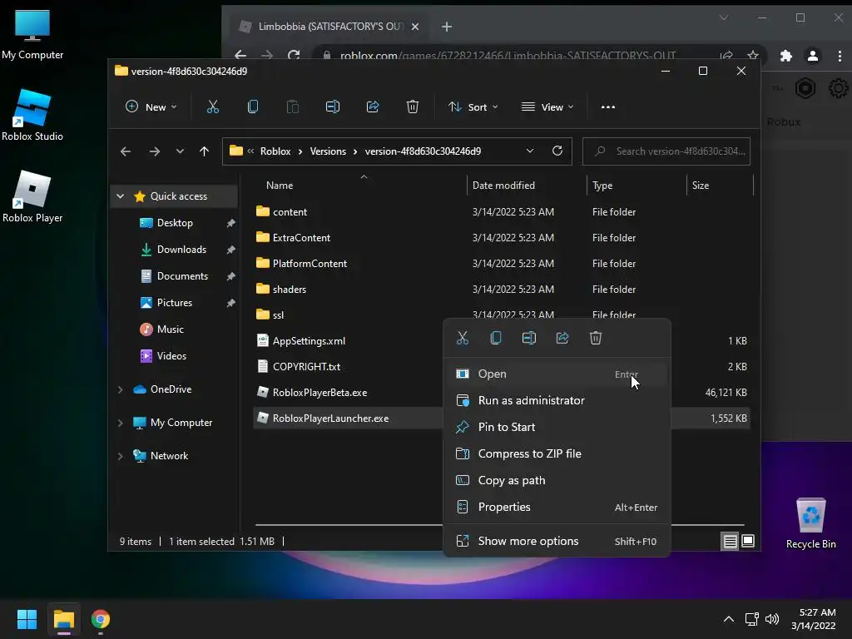
Task: Click Versions in breadcrumb path
Action: click(x=328, y=151)
